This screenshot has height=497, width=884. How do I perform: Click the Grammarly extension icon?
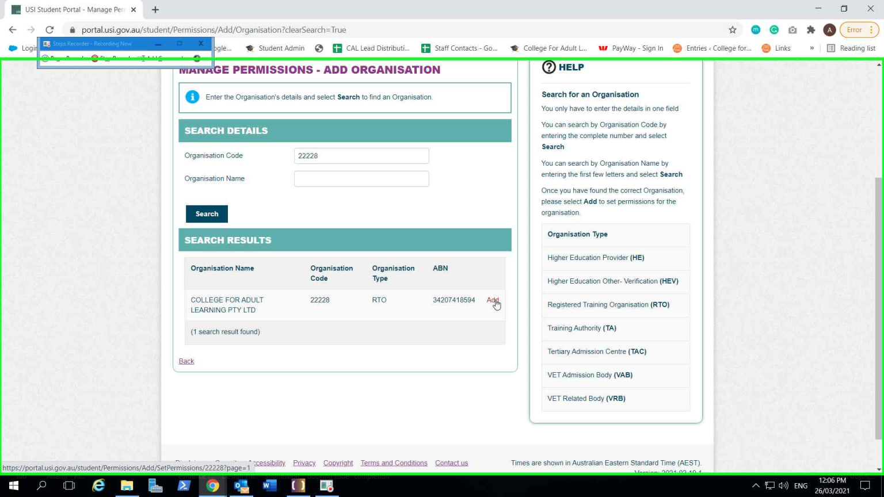[774, 30]
